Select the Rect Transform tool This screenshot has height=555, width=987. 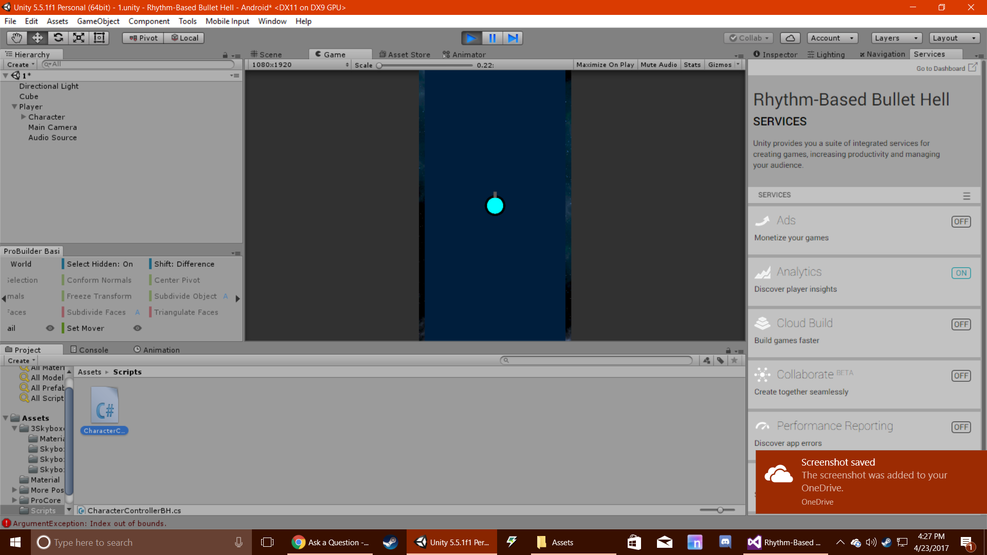pos(99,38)
